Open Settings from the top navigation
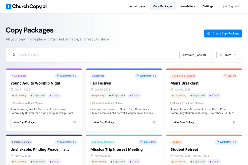Viewport: 248px width, 165px height. pyautogui.click(x=208, y=6)
